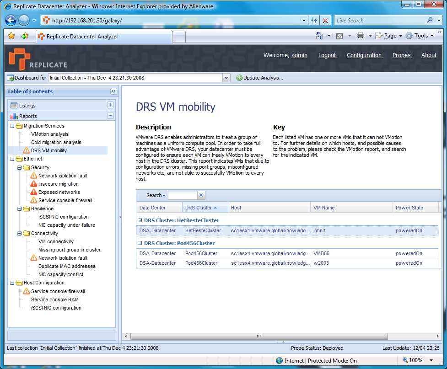Click the Update Analysis green plus icon
Image resolution: width=447 pixels, height=369 pixels.
(239, 78)
